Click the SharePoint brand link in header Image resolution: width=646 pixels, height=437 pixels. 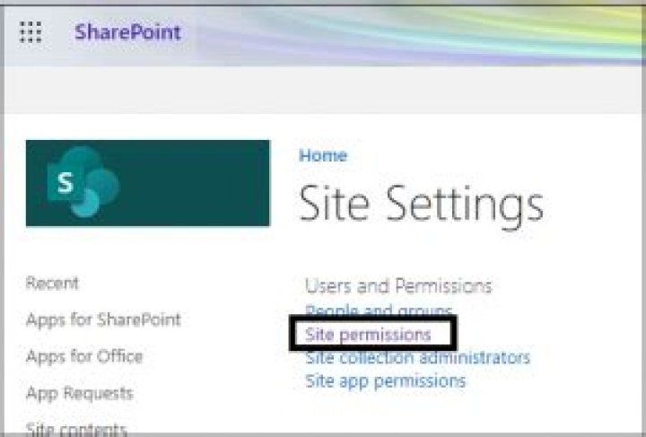coord(127,33)
